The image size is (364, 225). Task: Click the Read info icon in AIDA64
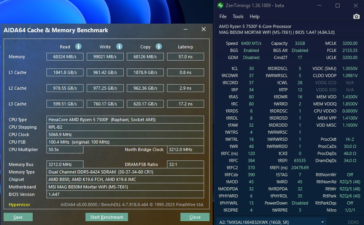click(x=78, y=46)
